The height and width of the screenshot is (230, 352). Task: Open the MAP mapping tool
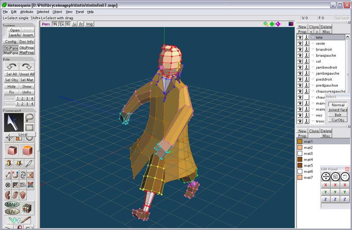click(12, 204)
